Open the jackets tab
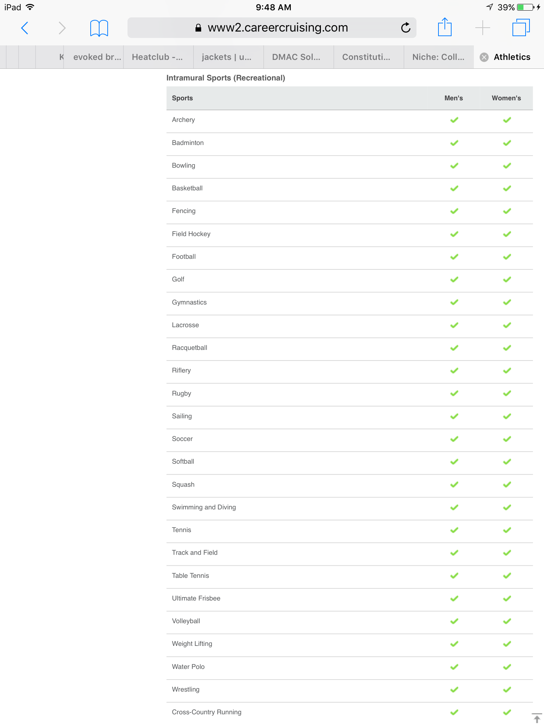Viewport: 544px width, 726px height. 227,57
